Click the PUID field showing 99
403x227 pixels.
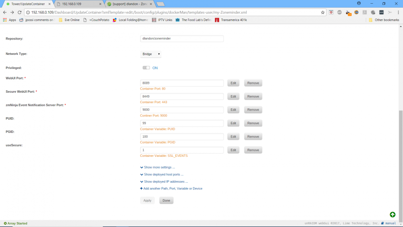point(182,123)
